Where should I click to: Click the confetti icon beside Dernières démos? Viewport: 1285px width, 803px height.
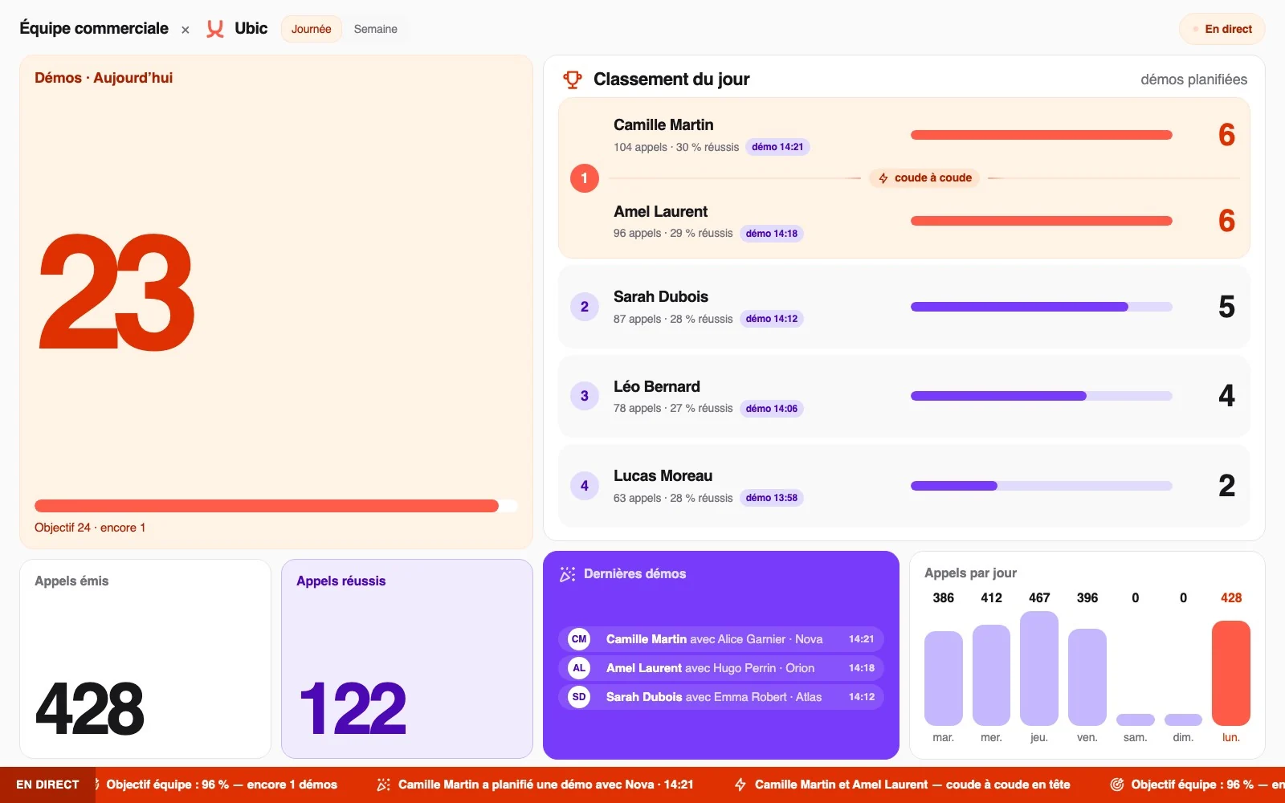pyautogui.click(x=568, y=574)
